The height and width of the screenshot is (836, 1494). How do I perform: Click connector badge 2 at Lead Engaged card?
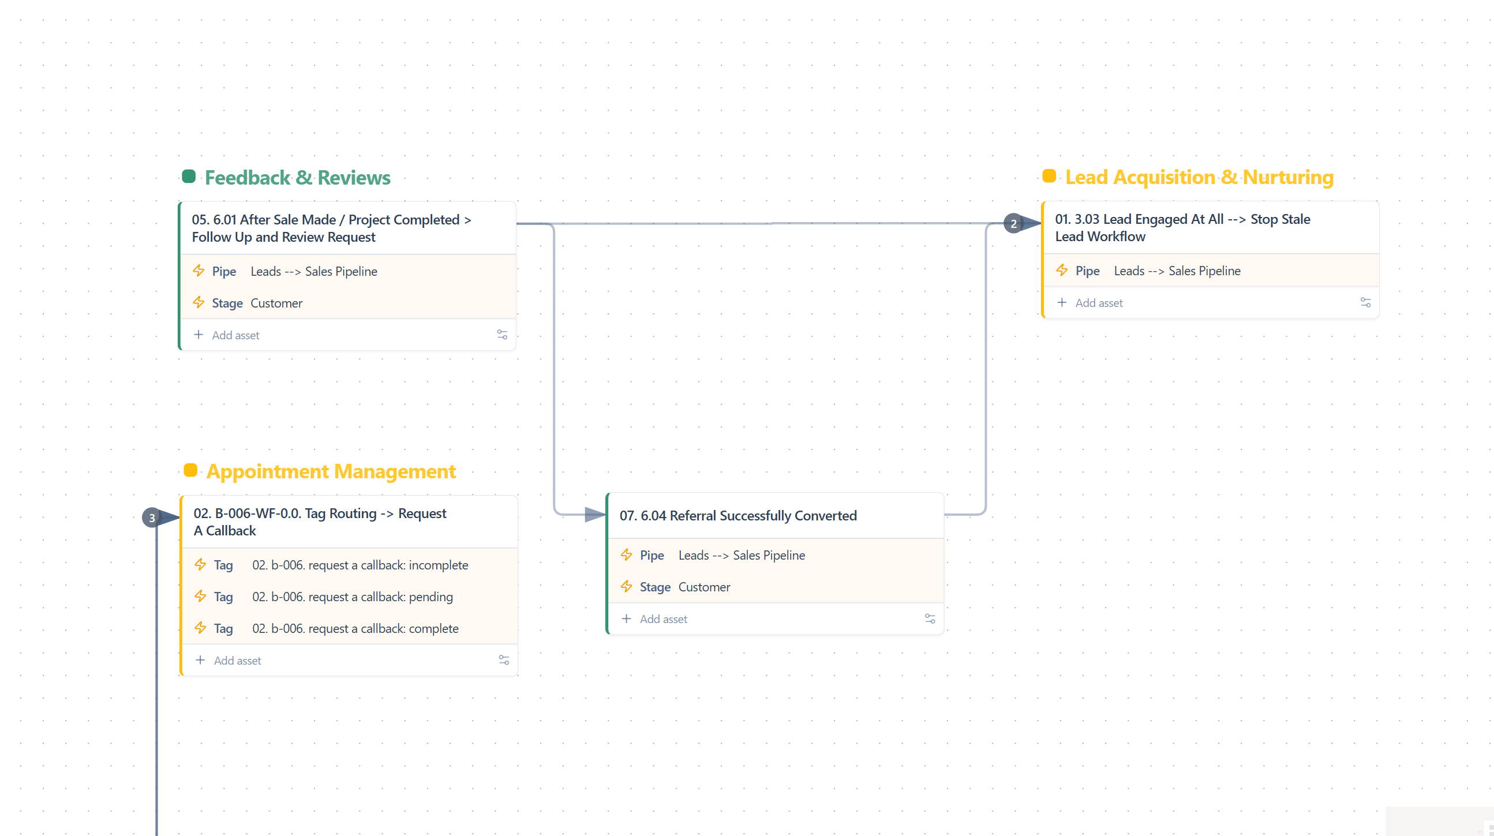(1014, 223)
